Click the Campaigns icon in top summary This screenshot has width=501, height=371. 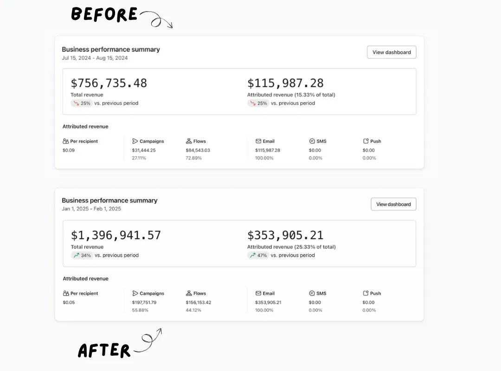[x=135, y=141]
